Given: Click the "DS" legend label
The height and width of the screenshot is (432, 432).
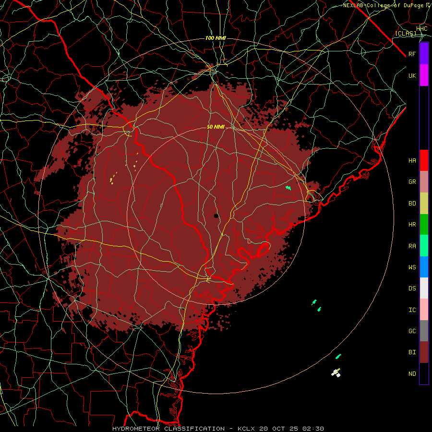Looking at the screenshot, I should point(412,288).
